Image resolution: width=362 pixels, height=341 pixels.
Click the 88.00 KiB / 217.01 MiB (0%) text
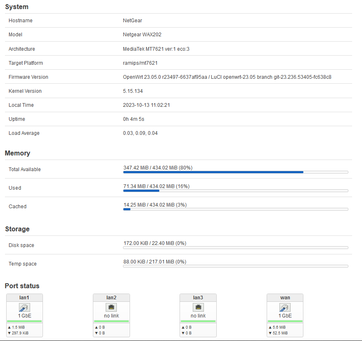tap(155, 262)
